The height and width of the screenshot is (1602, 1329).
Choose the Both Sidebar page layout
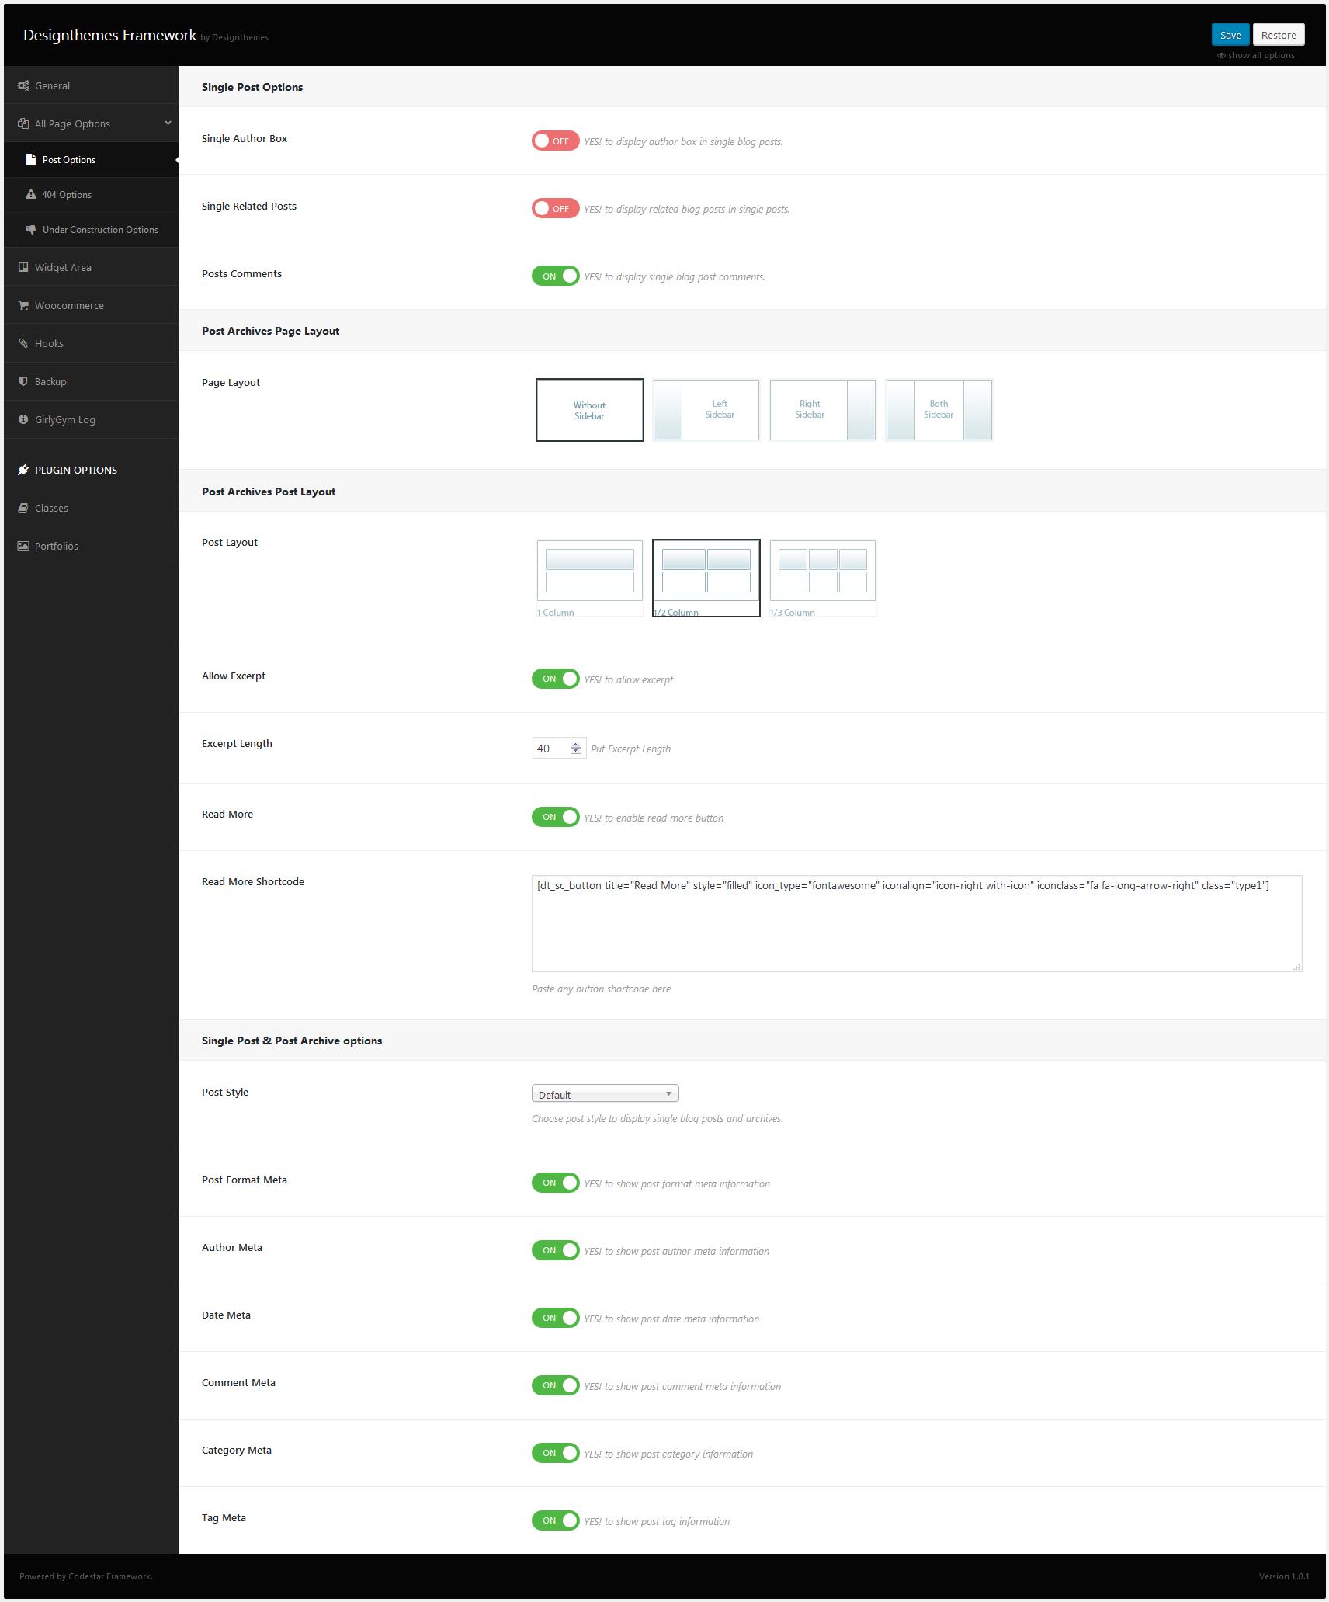click(x=939, y=410)
